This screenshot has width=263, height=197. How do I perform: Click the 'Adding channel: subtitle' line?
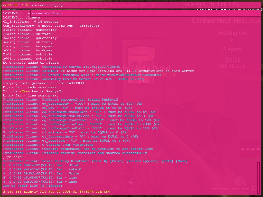pos(28,59)
